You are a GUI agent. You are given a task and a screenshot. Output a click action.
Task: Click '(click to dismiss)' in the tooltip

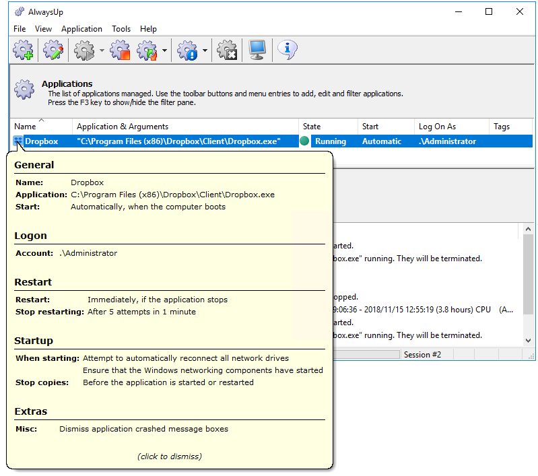click(x=170, y=456)
